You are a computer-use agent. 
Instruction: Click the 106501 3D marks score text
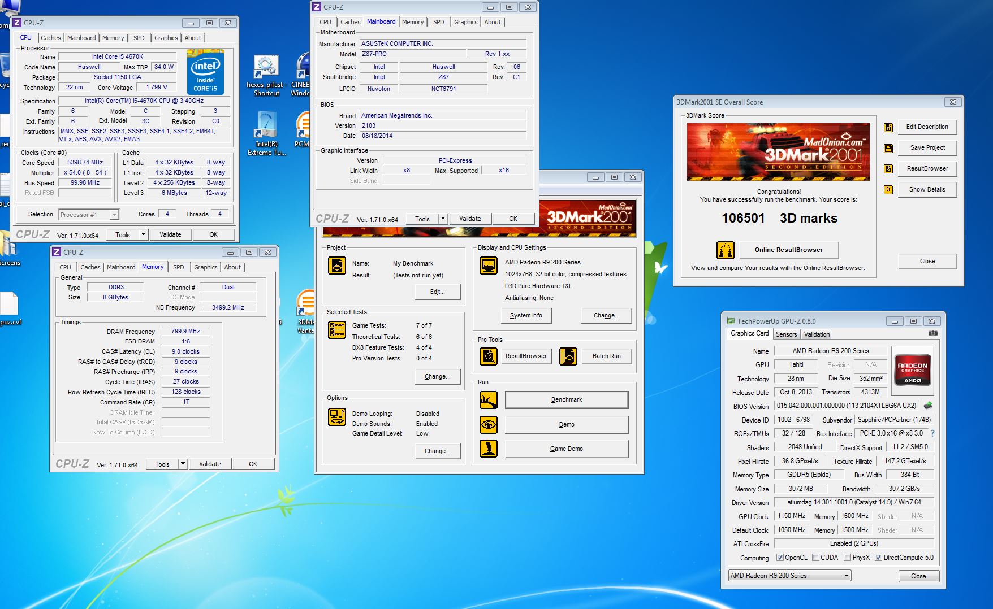point(779,218)
